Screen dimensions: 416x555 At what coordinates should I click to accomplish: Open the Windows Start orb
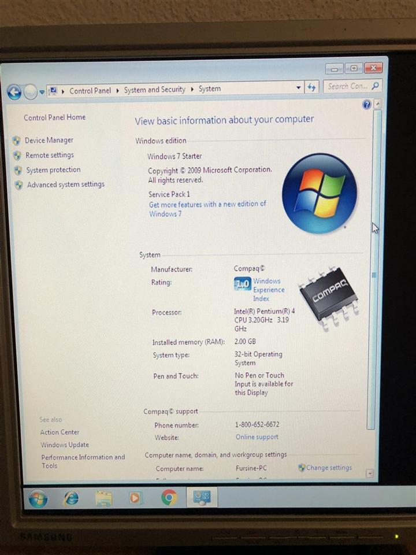(x=38, y=499)
